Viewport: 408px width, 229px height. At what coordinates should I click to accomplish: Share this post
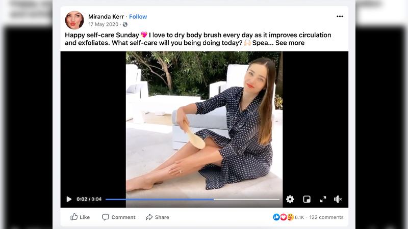[157, 217]
